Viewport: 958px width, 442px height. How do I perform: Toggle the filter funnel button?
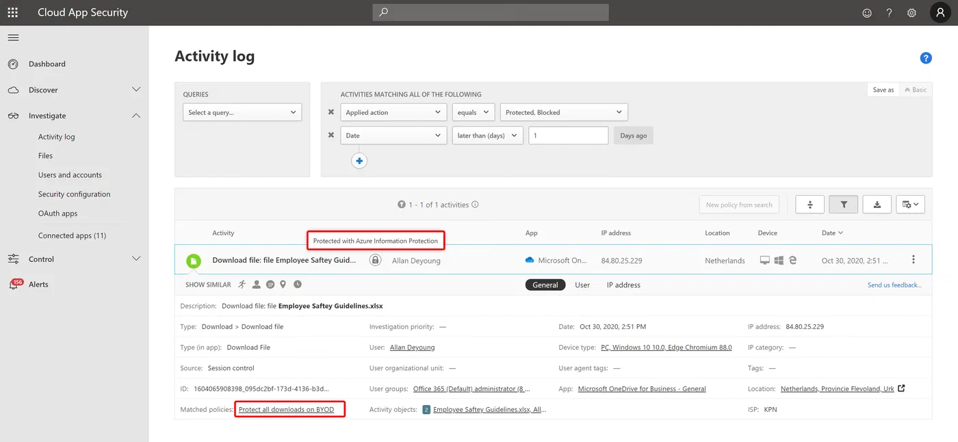click(x=844, y=204)
